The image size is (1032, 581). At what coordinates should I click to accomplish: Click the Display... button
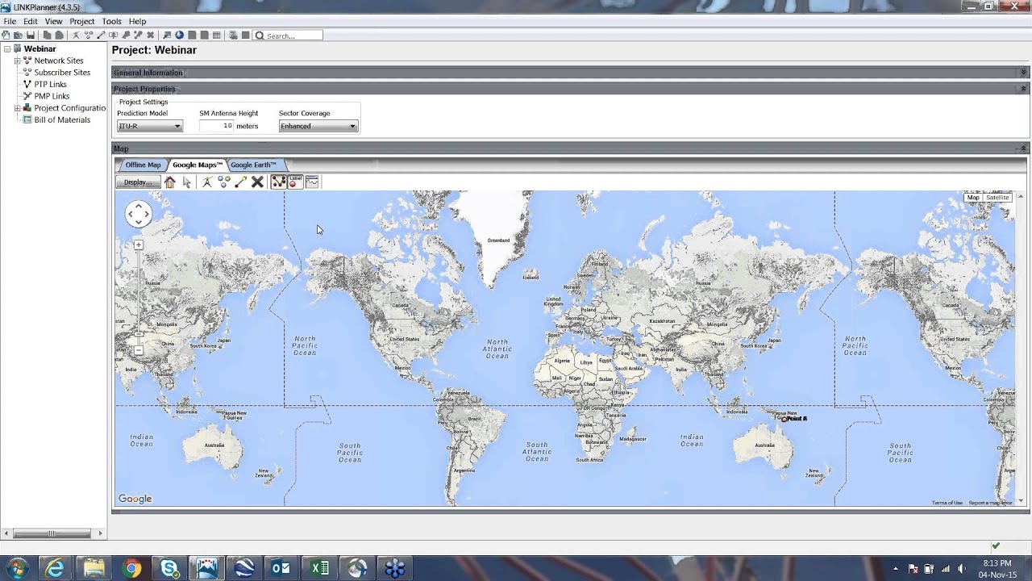point(139,182)
